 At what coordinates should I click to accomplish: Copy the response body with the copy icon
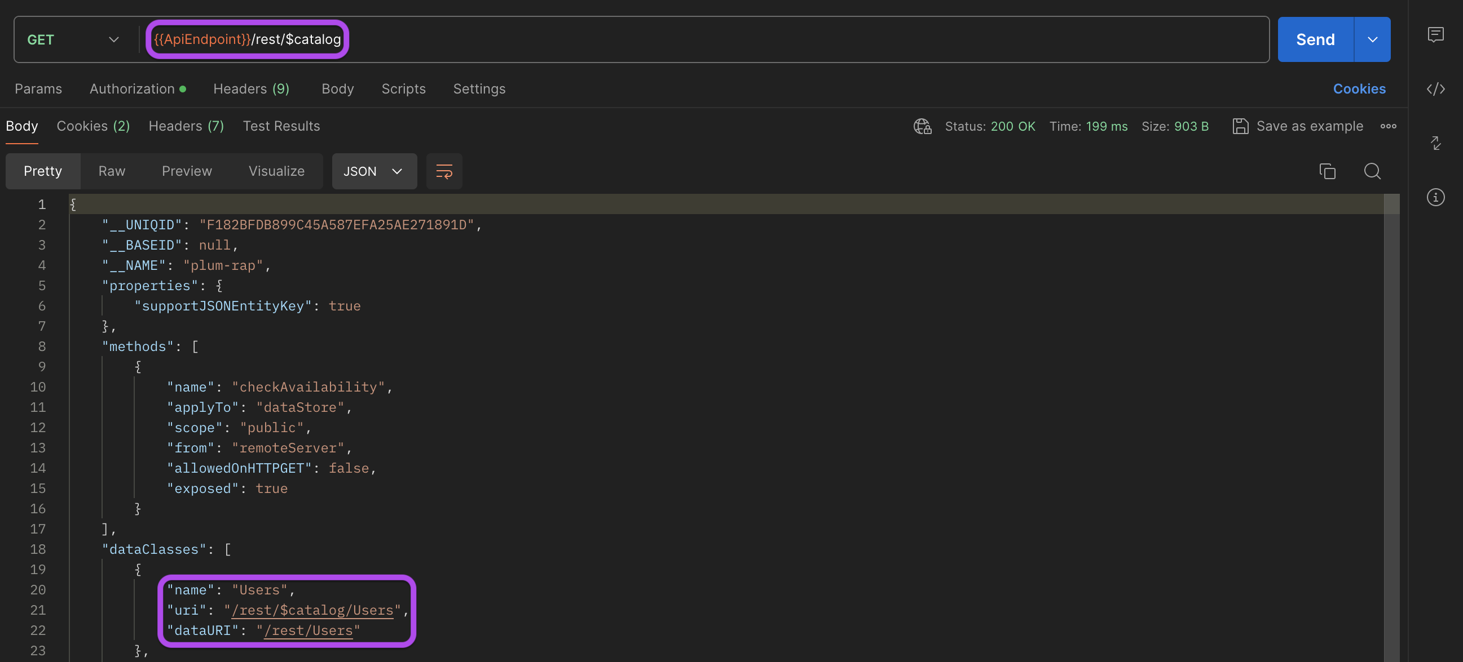tap(1327, 171)
